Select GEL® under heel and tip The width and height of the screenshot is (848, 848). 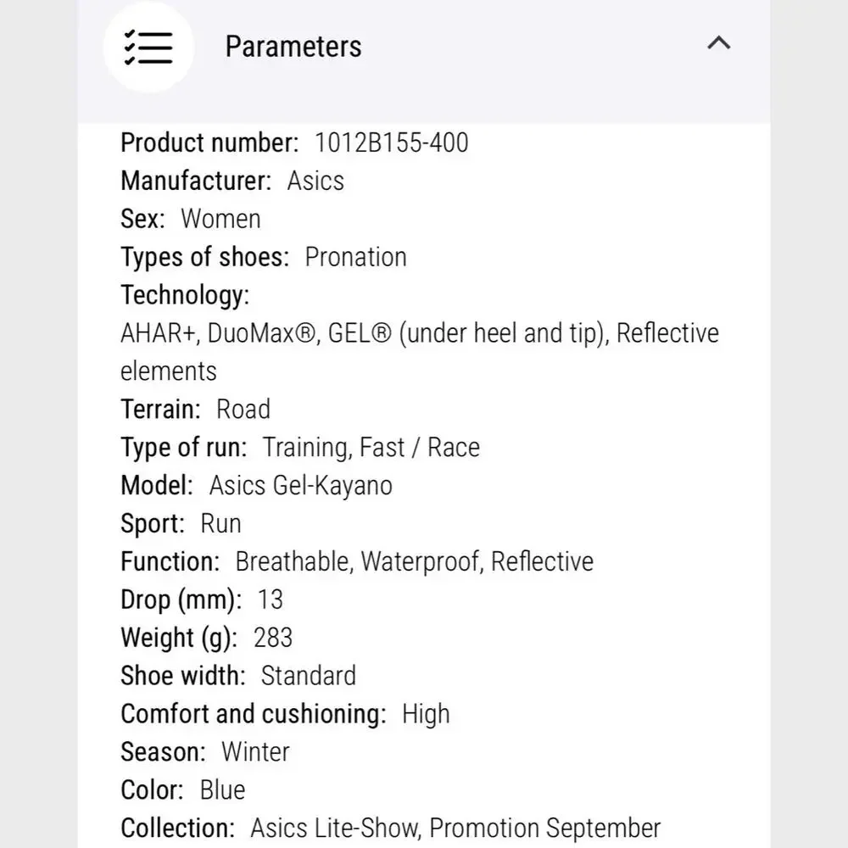[x=468, y=333]
